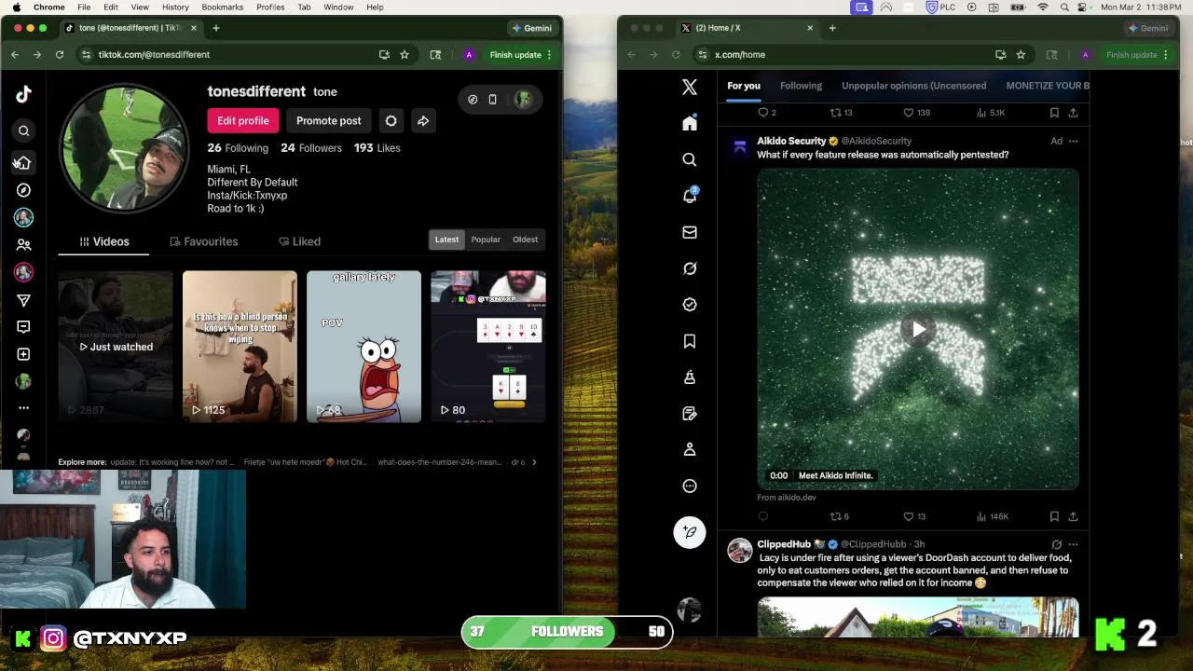Open From aikido.dev link
The height and width of the screenshot is (671, 1193).
(x=787, y=498)
